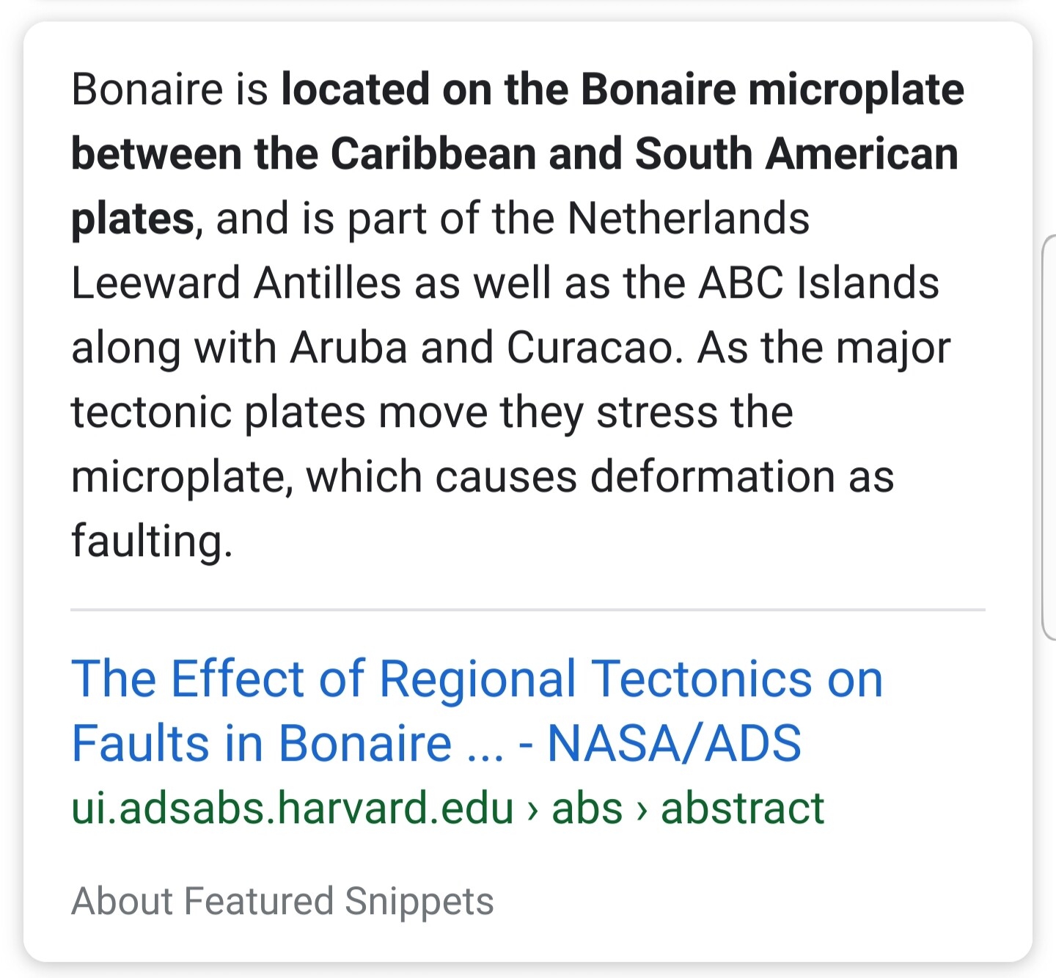1056x978 pixels.
Task: Click the "abs" breadcrumb segment
Action: [587, 808]
